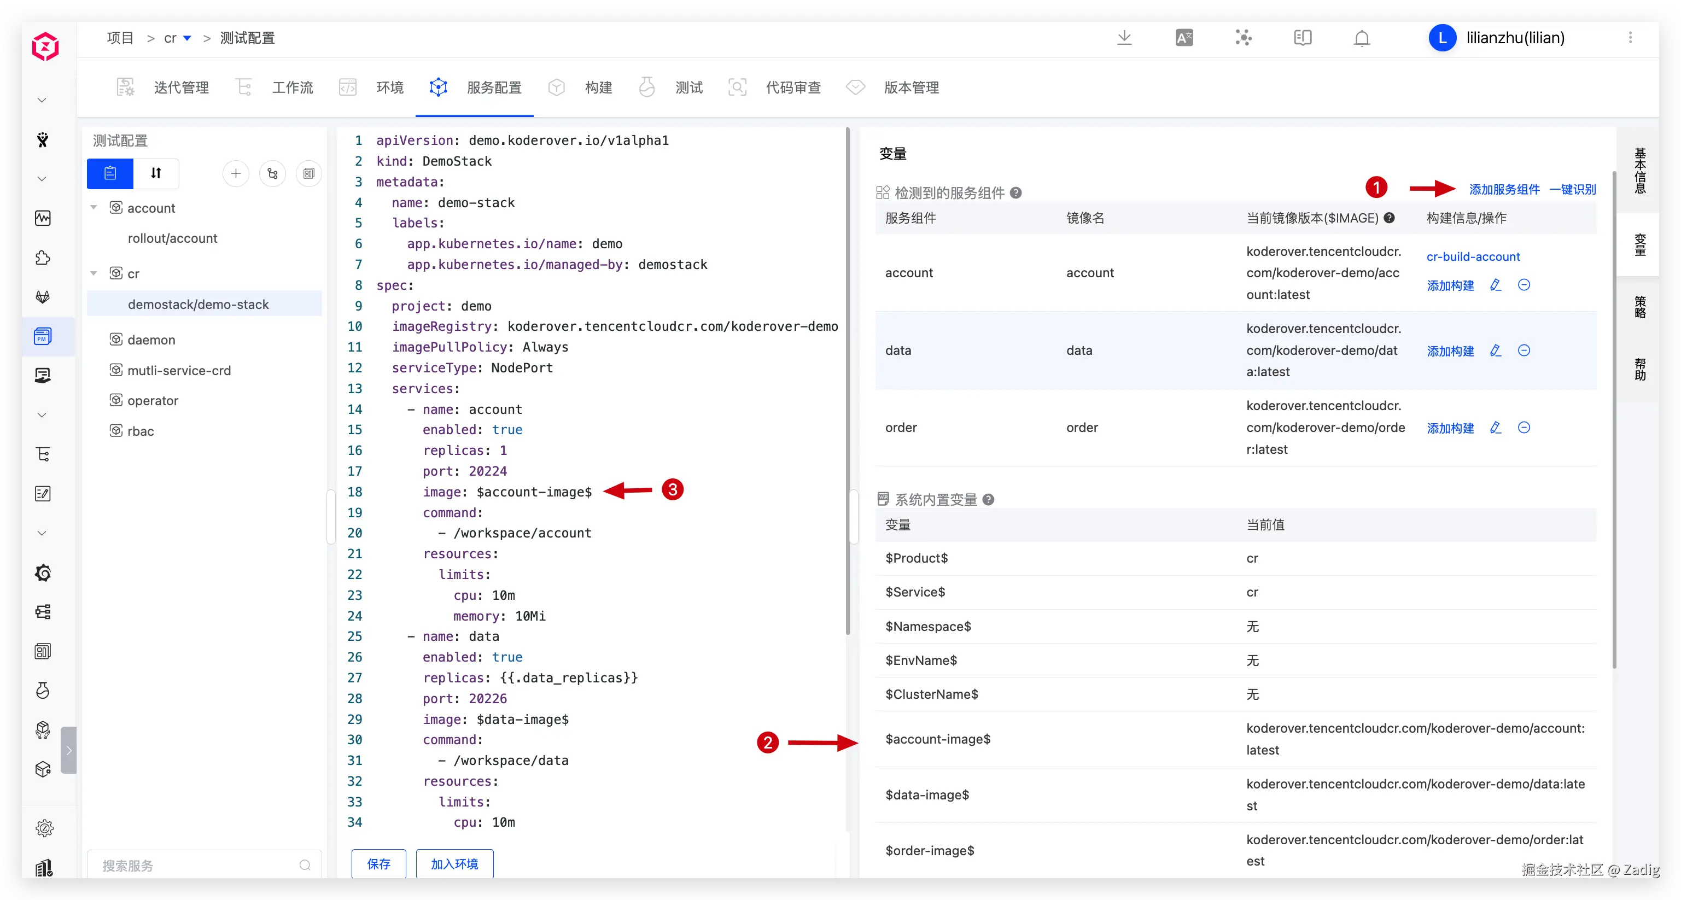Expand the left sidebar arrow handle
1681x900 pixels.
coord(68,750)
